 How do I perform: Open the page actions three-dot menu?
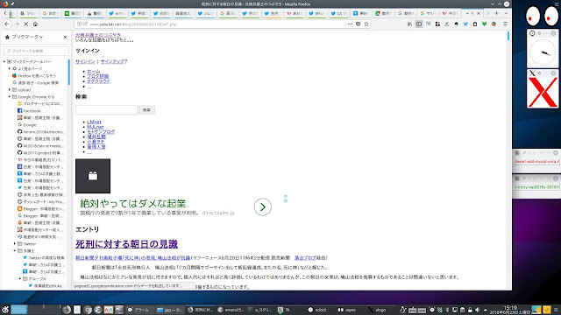click(350, 24)
